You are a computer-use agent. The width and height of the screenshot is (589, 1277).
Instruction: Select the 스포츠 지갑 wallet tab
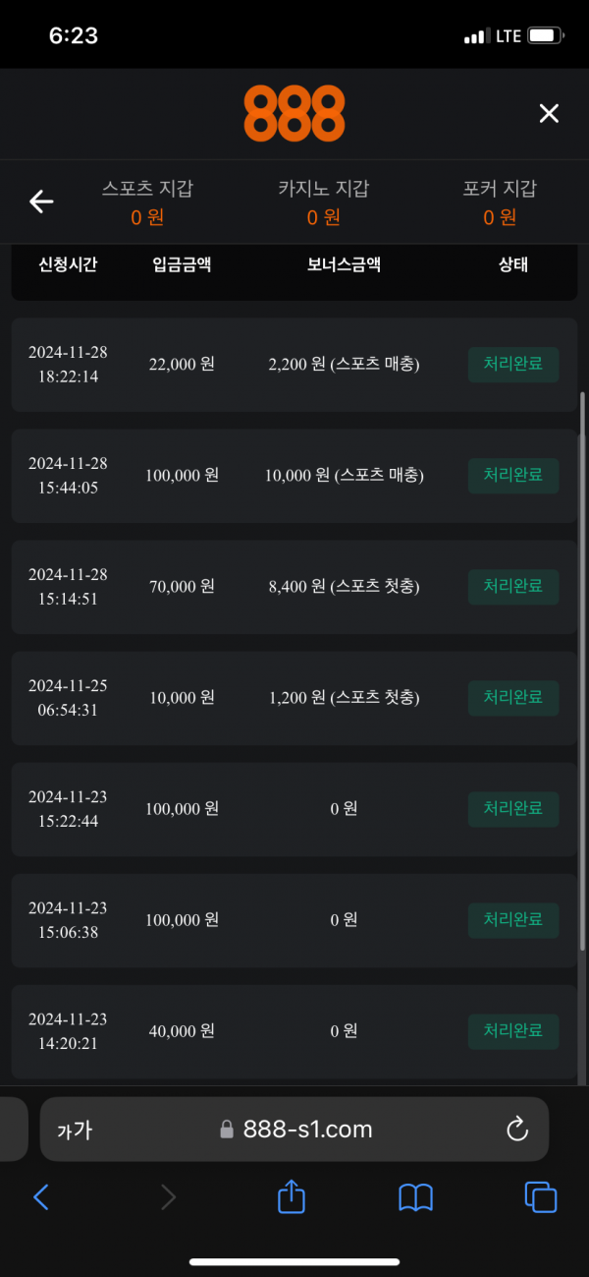coord(148,203)
